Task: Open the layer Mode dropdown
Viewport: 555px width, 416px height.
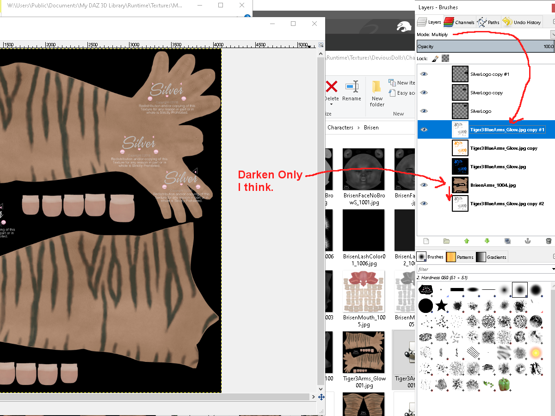Action: [553, 34]
